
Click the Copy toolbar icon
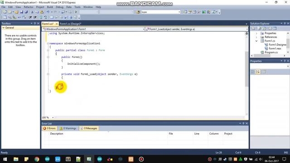point(37,12)
